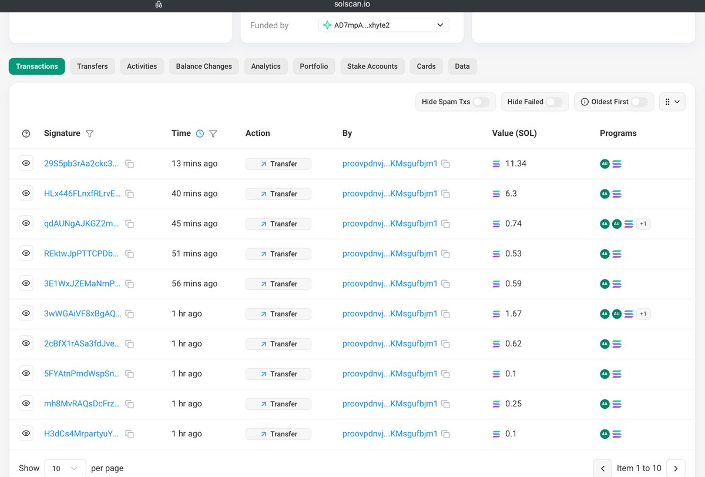Copy signer address in the 13 mins ago row
The width and height of the screenshot is (705, 477).
pyautogui.click(x=446, y=164)
